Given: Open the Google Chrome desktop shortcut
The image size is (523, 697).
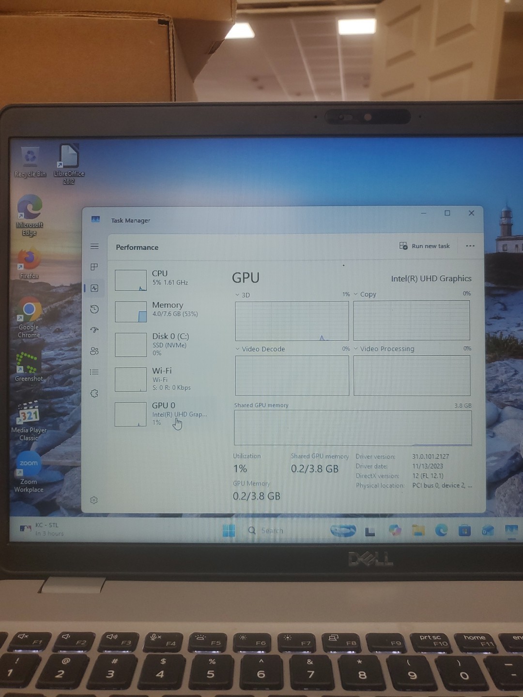Looking at the screenshot, I should pos(29,318).
